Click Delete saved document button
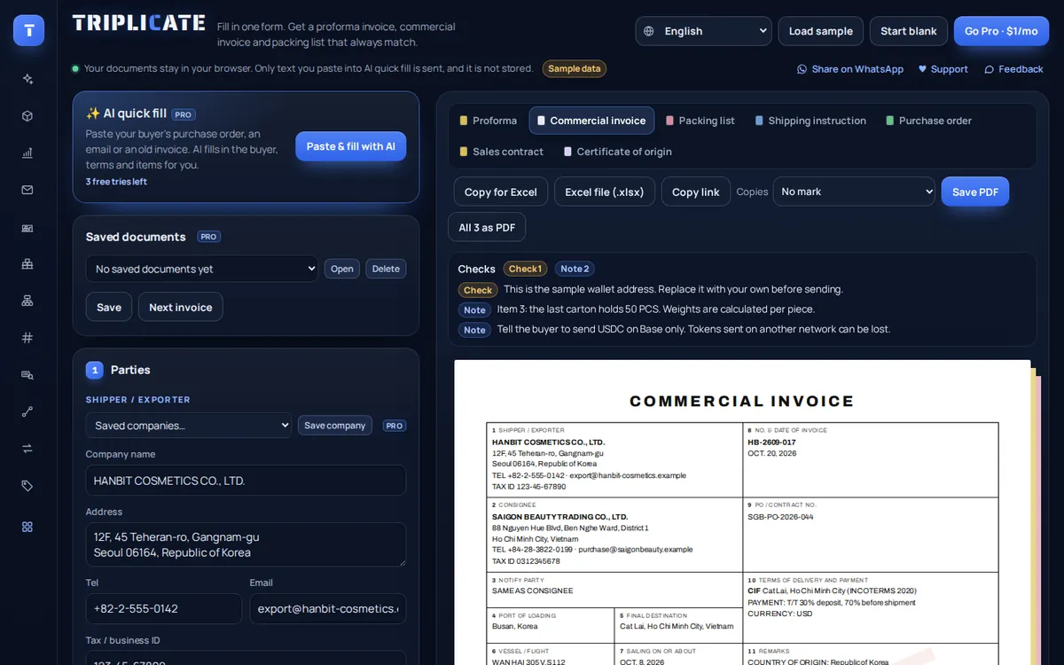1064x665 pixels. (386, 269)
